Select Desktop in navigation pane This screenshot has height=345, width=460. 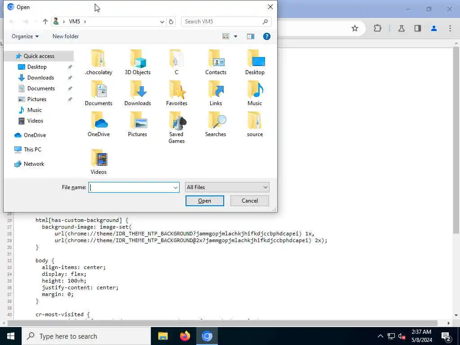pos(37,67)
